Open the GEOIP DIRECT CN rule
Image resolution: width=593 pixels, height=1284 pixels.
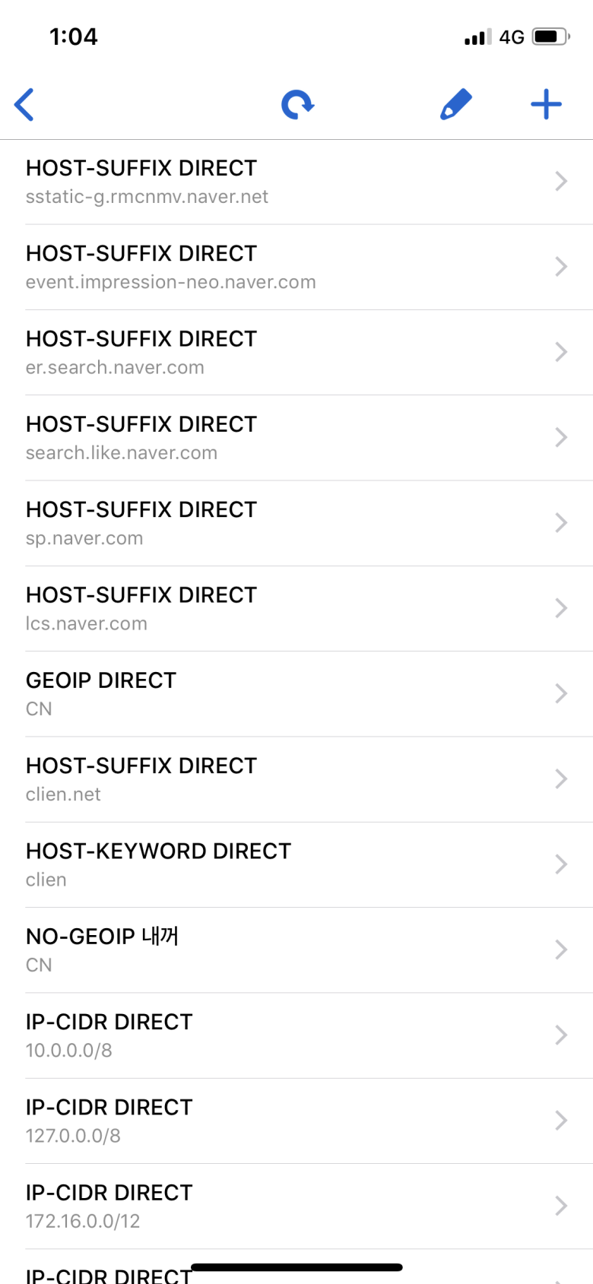228,693
